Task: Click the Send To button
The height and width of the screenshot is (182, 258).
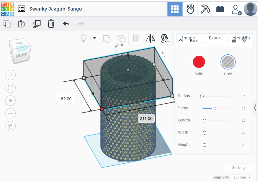Action: click(242, 38)
